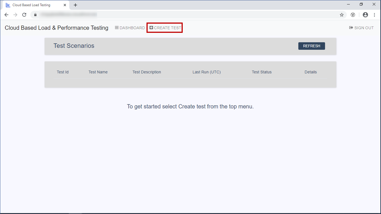Click the Last Run (UTC) column header
The height and width of the screenshot is (214, 381).
point(207,72)
